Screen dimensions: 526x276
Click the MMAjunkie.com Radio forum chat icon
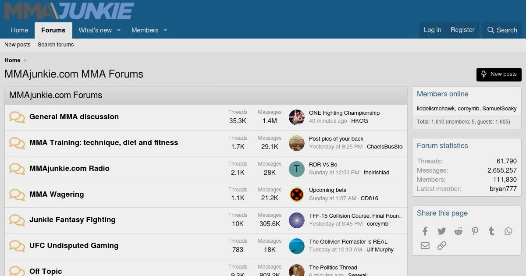click(17, 169)
